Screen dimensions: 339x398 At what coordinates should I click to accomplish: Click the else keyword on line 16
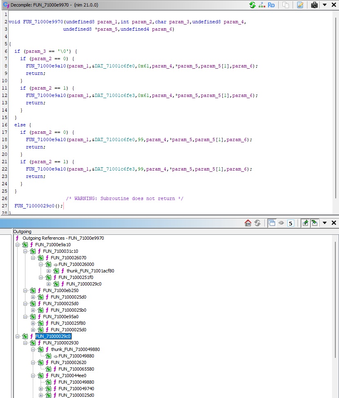pyautogui.click(x=20, y=125)
